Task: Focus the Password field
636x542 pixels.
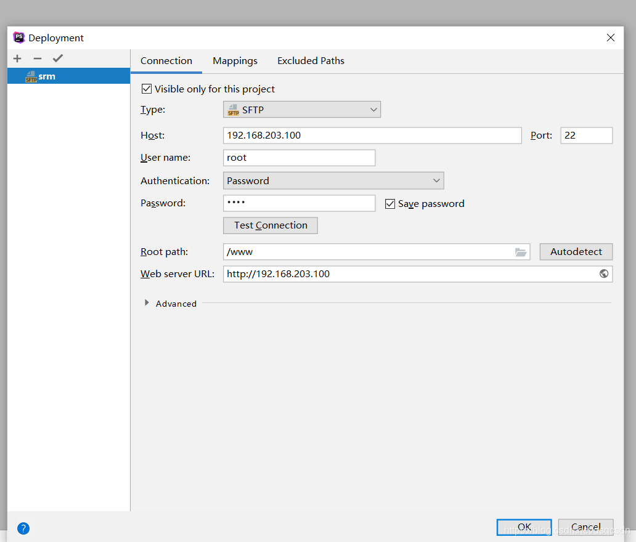Action: [299, 203]
